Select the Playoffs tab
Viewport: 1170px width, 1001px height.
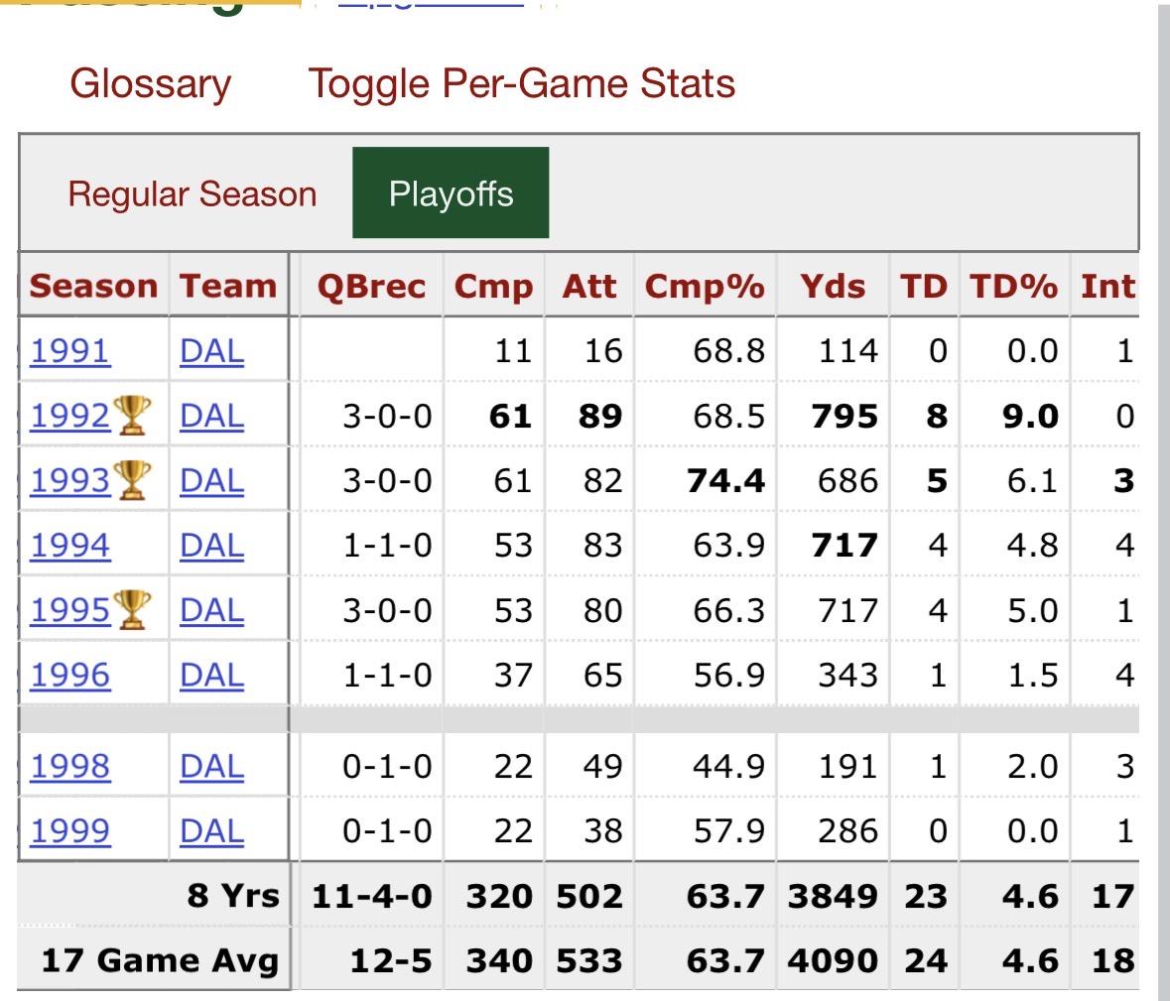click(x=451, y=193)
